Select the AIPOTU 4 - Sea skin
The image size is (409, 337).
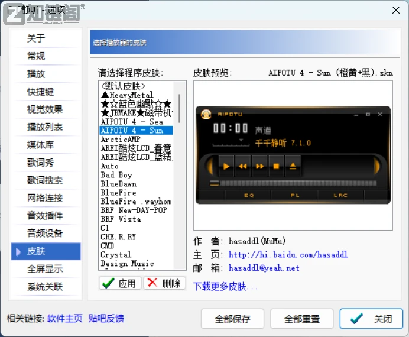[136, 122]
